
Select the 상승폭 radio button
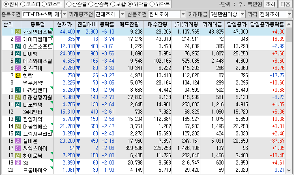coord(91,4)
